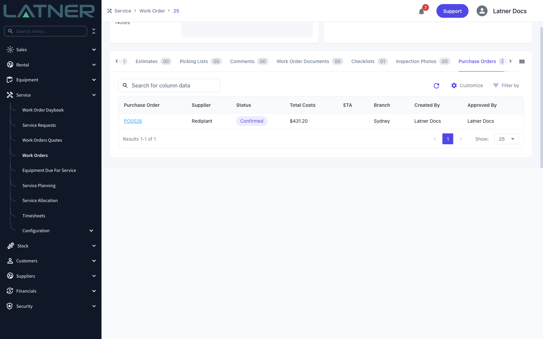Click the Filter by lines icon
Viewport: 543px width, 339px height.
(496, 85)
